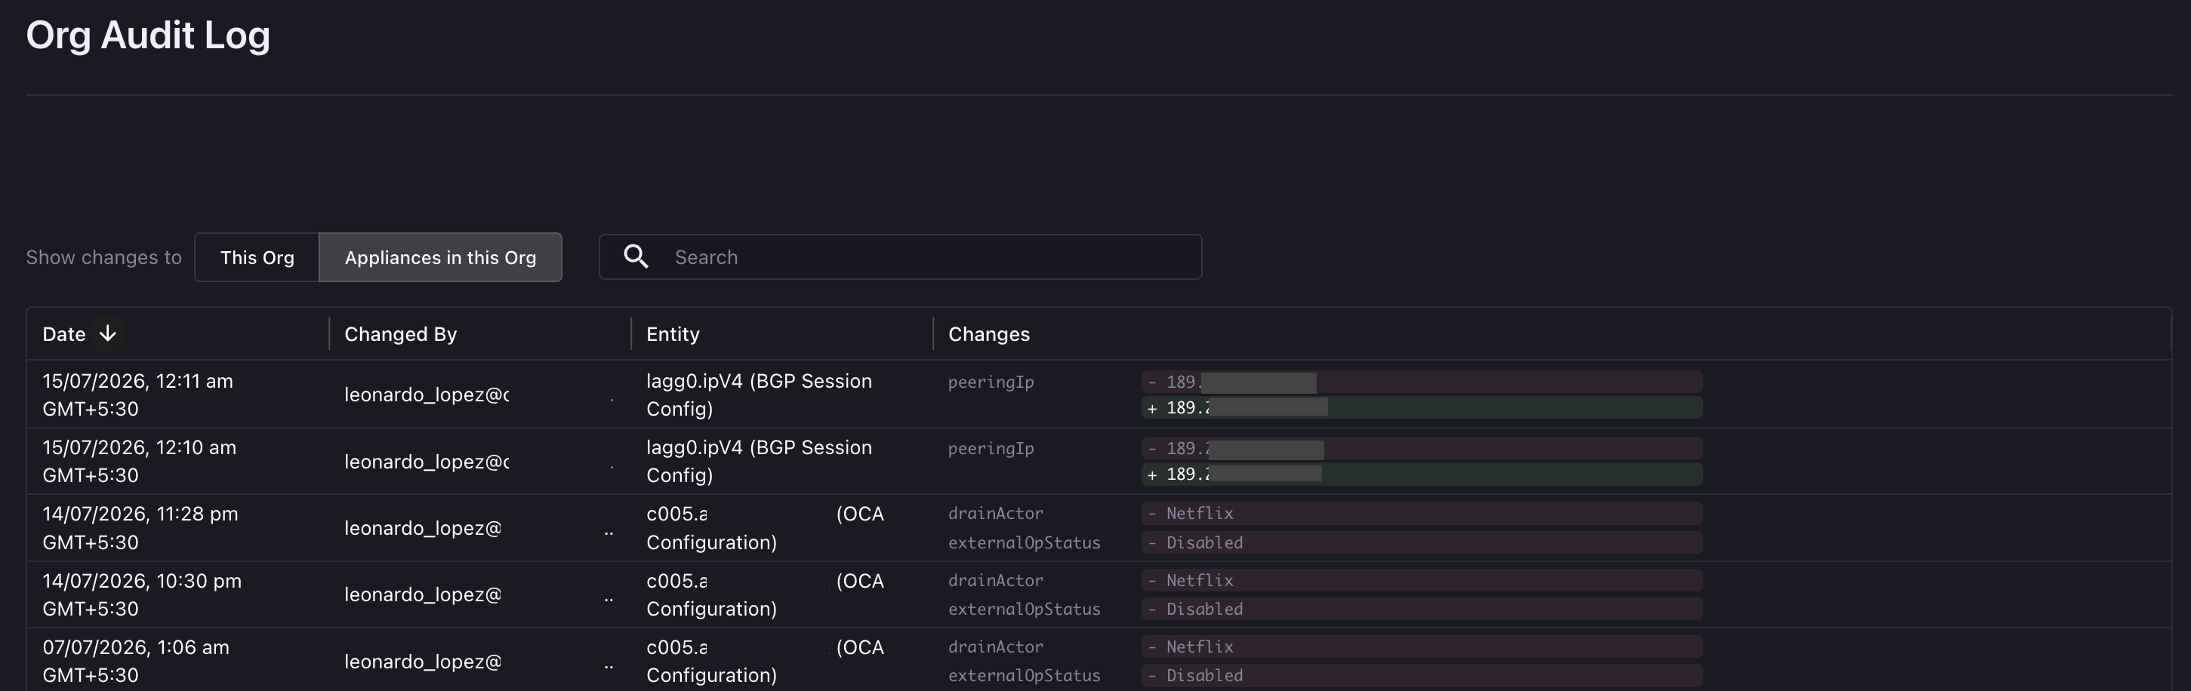2191x691 pixels.
Task: Click removed Netflix value in 11:28 pm row
Action: coord(1422,514)
